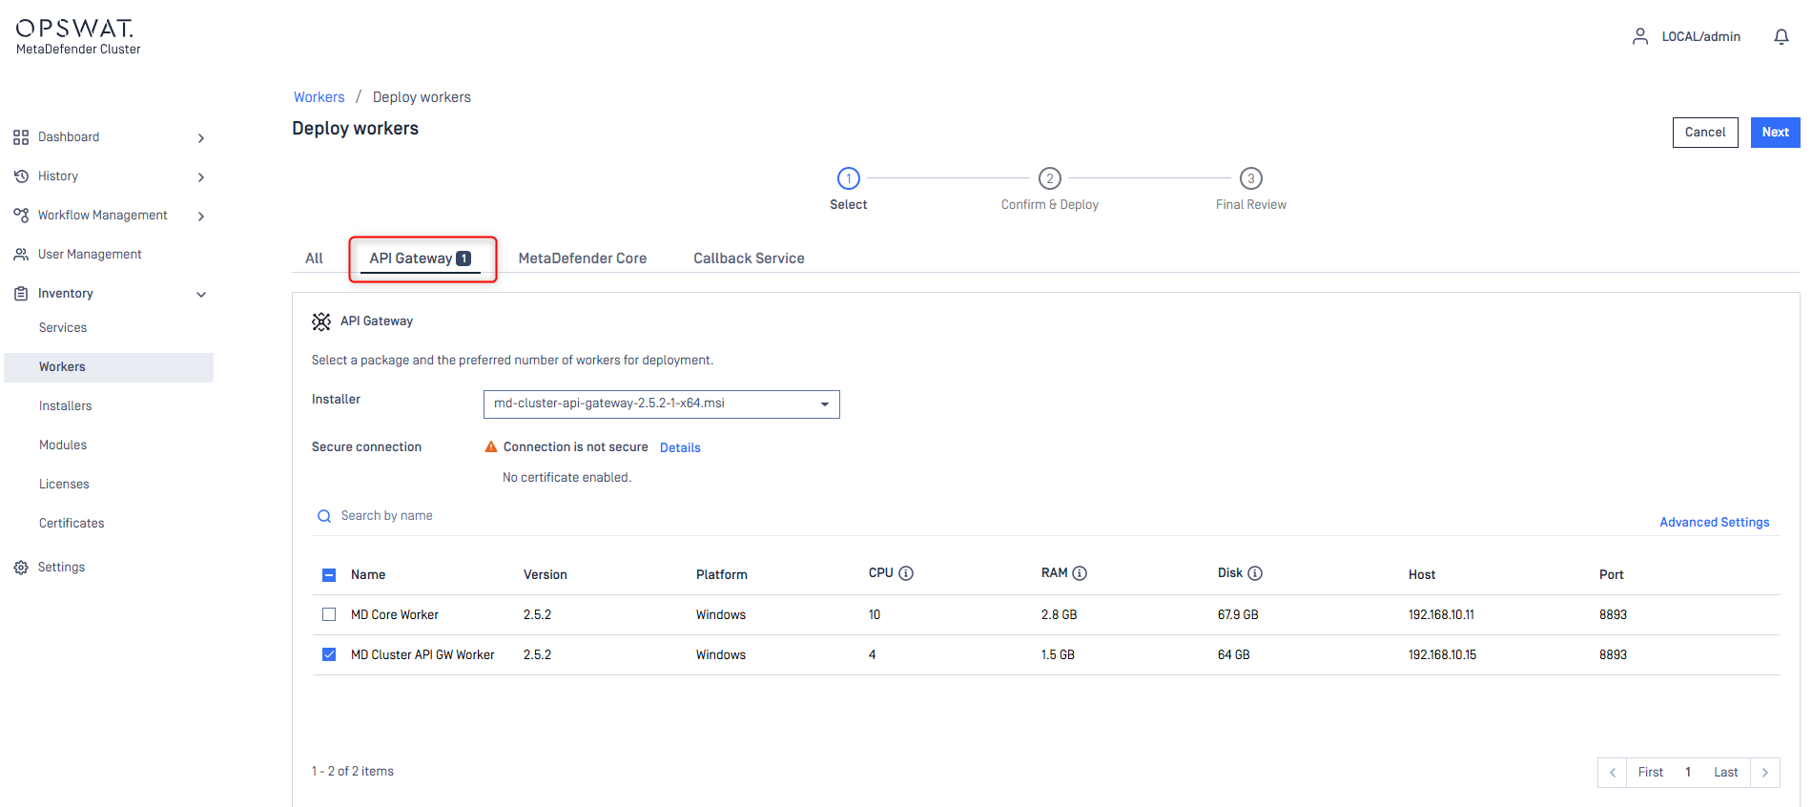Check the MD Core Worker checkbox

pos(329,615)
